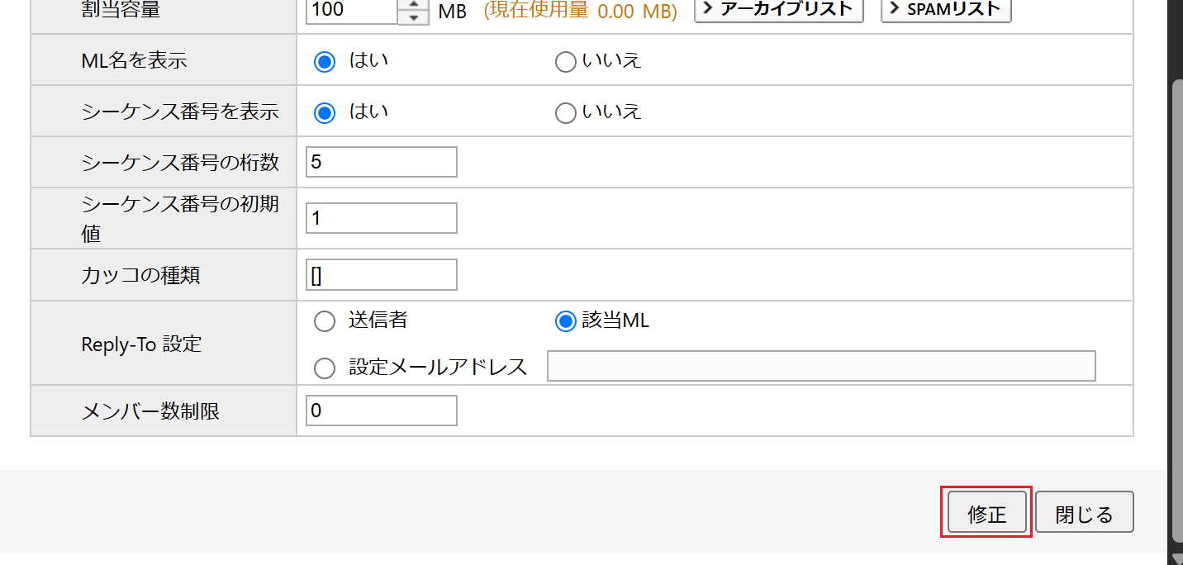Open the アーカイブリスト button
Image resolution: width=1183 pixels, height=565 pixels.
[778, 10]
